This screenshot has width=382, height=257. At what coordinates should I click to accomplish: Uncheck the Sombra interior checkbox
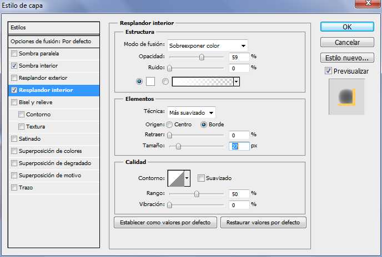[x=14, y=66]
